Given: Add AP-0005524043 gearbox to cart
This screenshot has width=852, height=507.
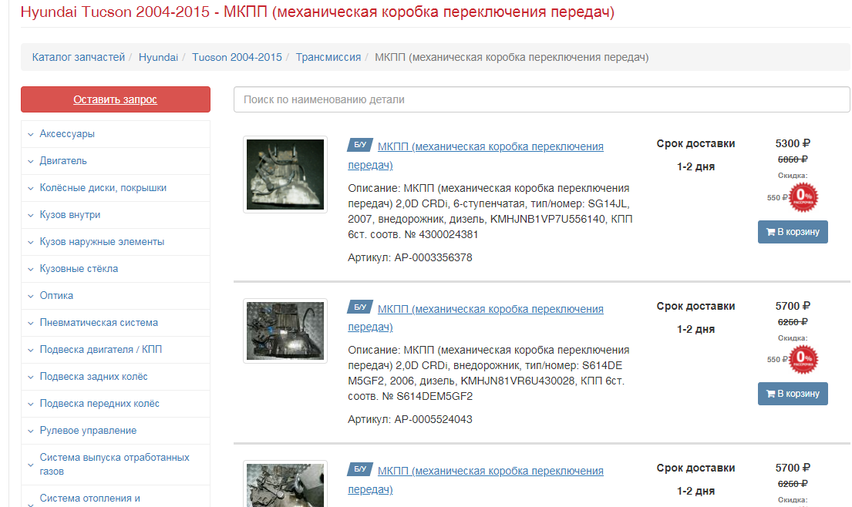Looking at the screenshot, I should click(x=793, y=394).
